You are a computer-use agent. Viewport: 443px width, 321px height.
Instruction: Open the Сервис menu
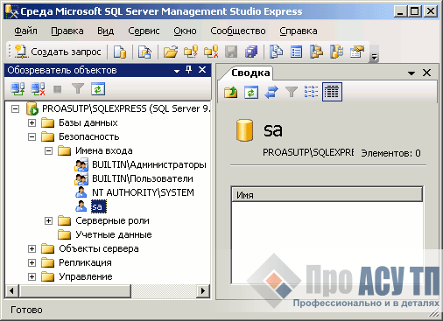pos(144,31)
